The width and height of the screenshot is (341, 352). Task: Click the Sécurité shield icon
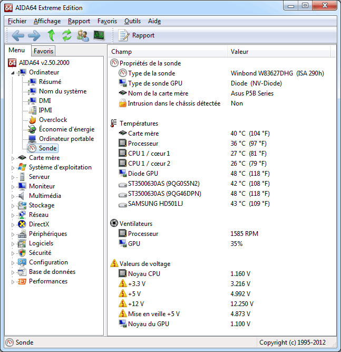(x=22, y=253)
